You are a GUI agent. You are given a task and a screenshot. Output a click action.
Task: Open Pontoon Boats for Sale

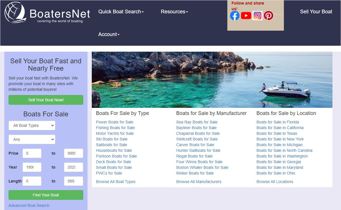(x=117, y=156)
